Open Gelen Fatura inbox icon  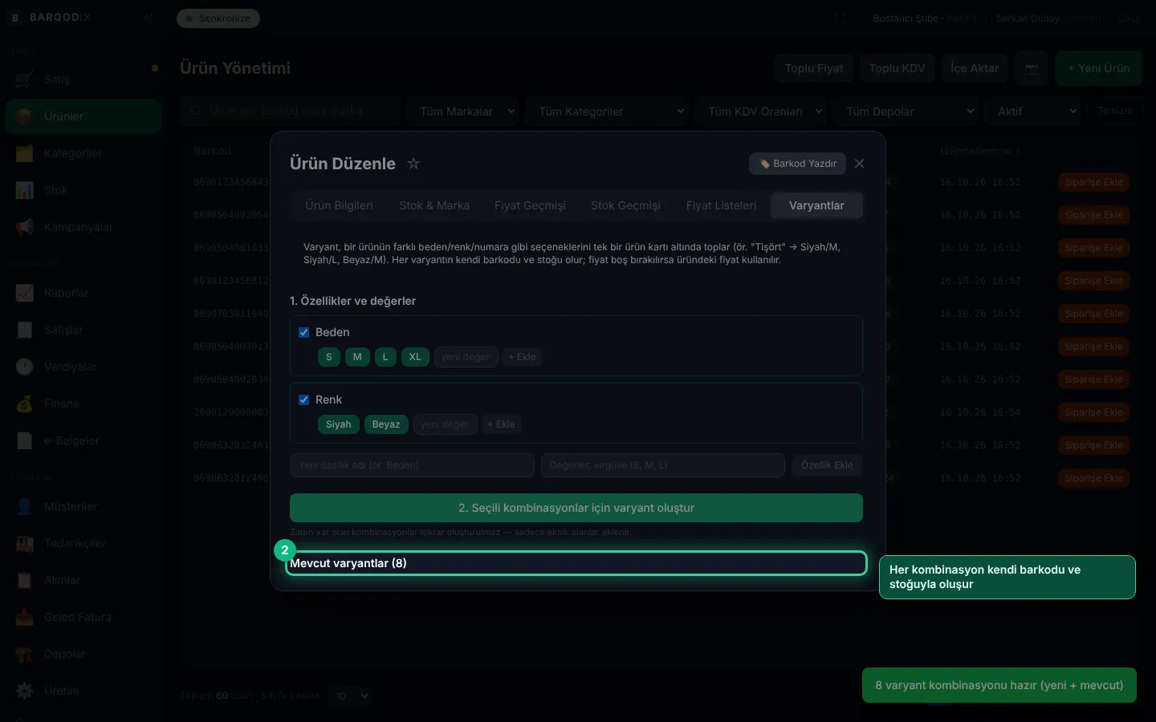(24, 617)
